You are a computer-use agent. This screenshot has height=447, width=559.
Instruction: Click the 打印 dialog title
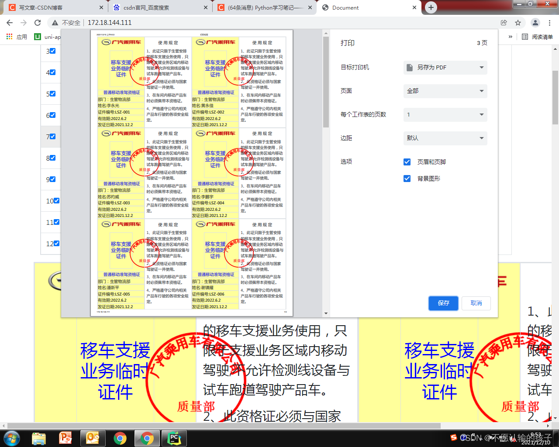pyautogui.click(x=348, y=43)
